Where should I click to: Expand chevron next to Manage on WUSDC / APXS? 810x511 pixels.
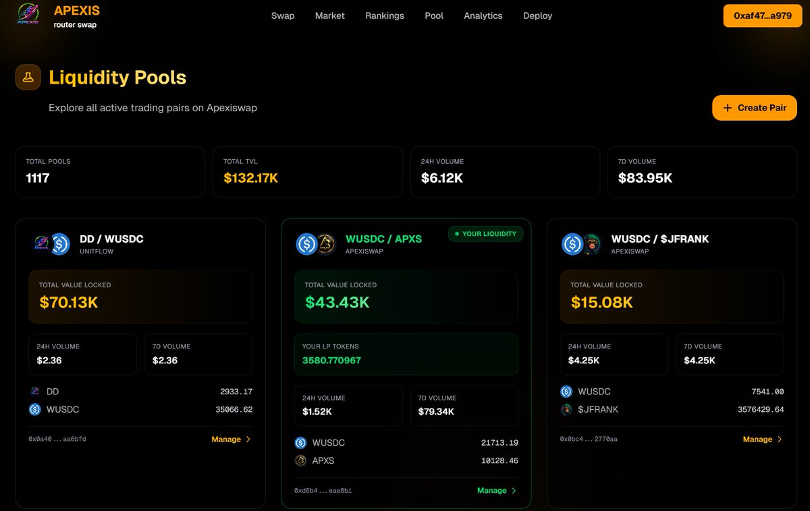coord(514,491)
